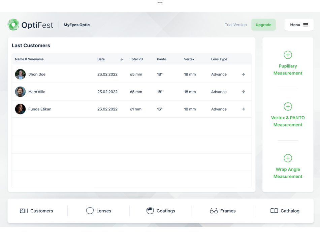Open Funda Etikan's record with the arrow
Image resolution: width=320 pixels, height=240 pixels.
click(243, 109)
